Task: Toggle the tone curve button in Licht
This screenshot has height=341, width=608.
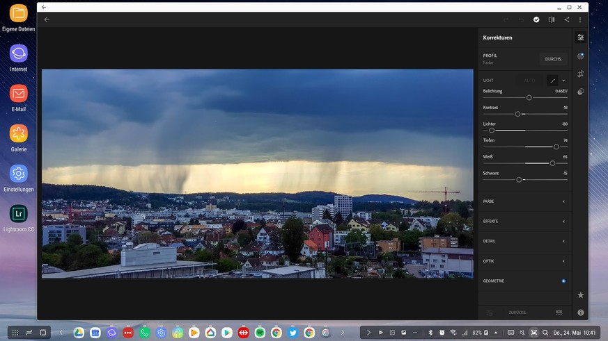Action: (552, 81)
